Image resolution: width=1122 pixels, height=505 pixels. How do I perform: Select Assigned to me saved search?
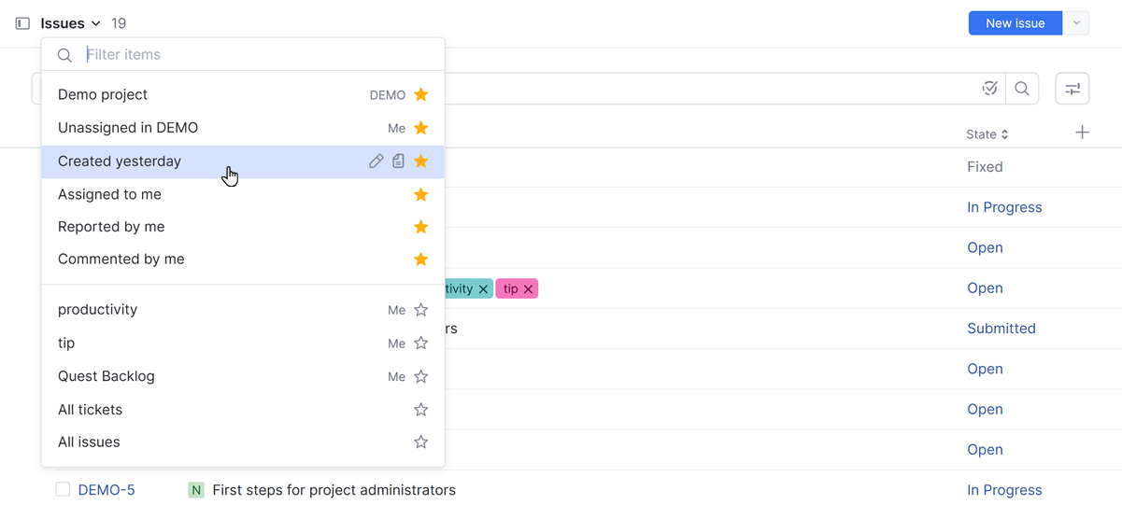(110, 194)
